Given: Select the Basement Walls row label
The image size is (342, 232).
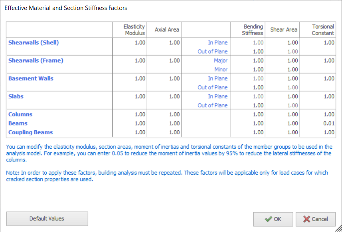Looking at the screenshot, I should click(31, 79).
